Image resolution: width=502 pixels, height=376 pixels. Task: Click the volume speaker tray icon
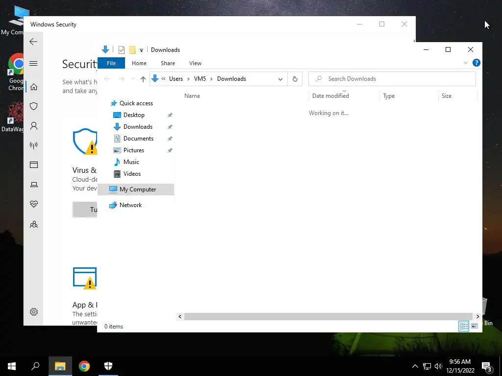click(438, 366)
